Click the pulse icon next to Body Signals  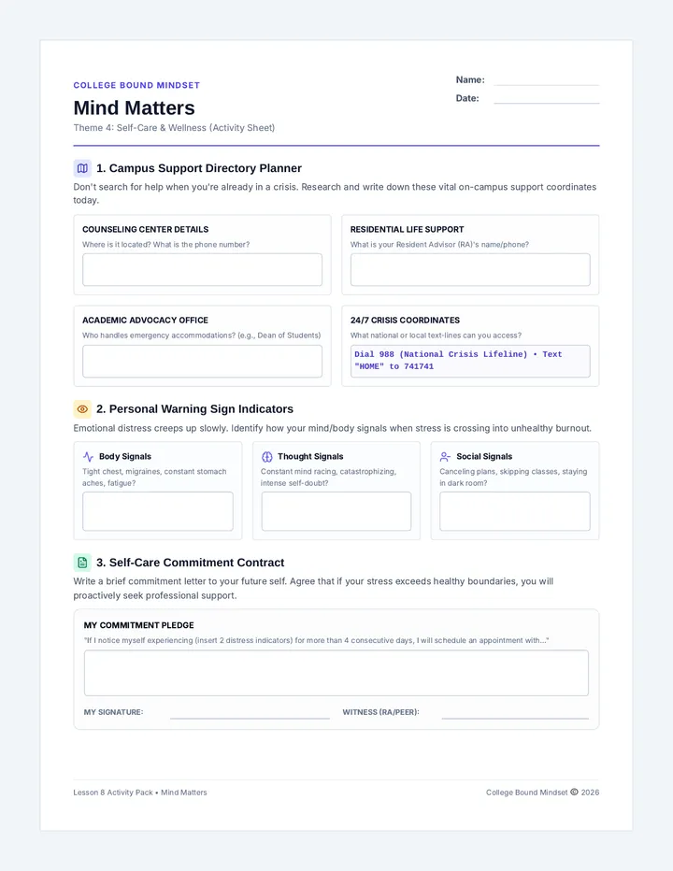(x=88, y=457)
